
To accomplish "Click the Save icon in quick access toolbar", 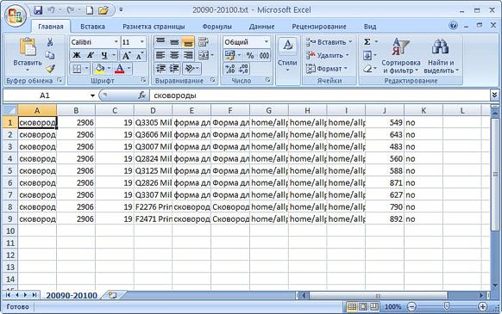I will pyautogui.click(x=38, y=10).
